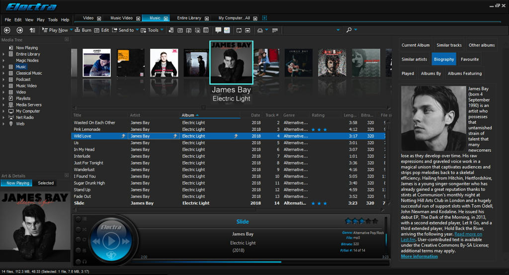Close the Media Tree panel

[x=67, y=39]
